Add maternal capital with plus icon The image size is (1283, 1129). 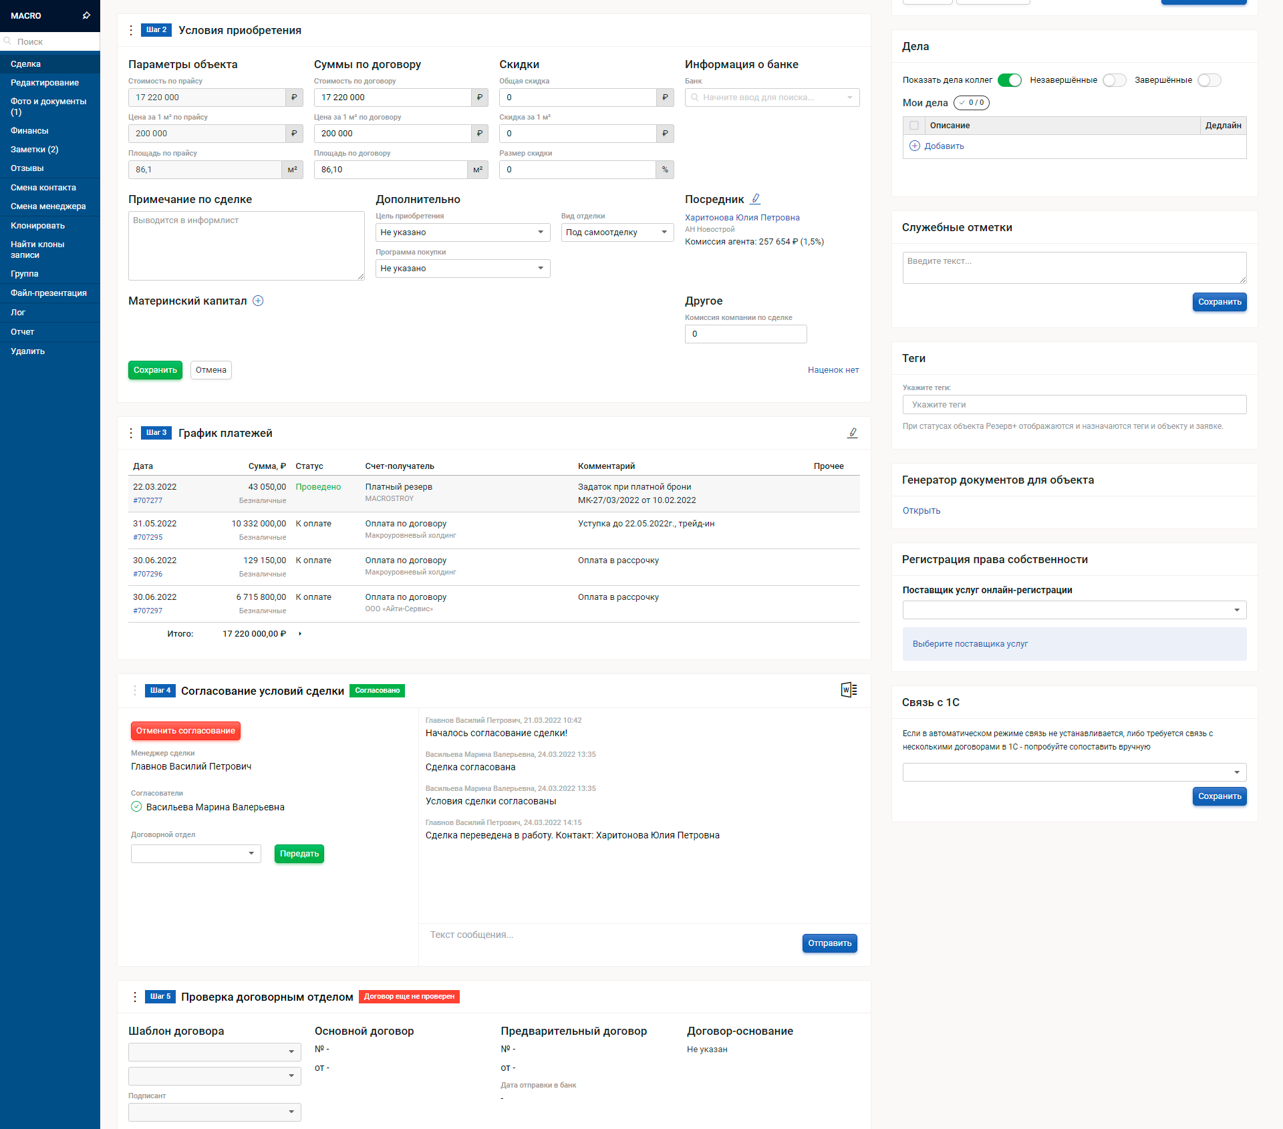click(257, 301)
